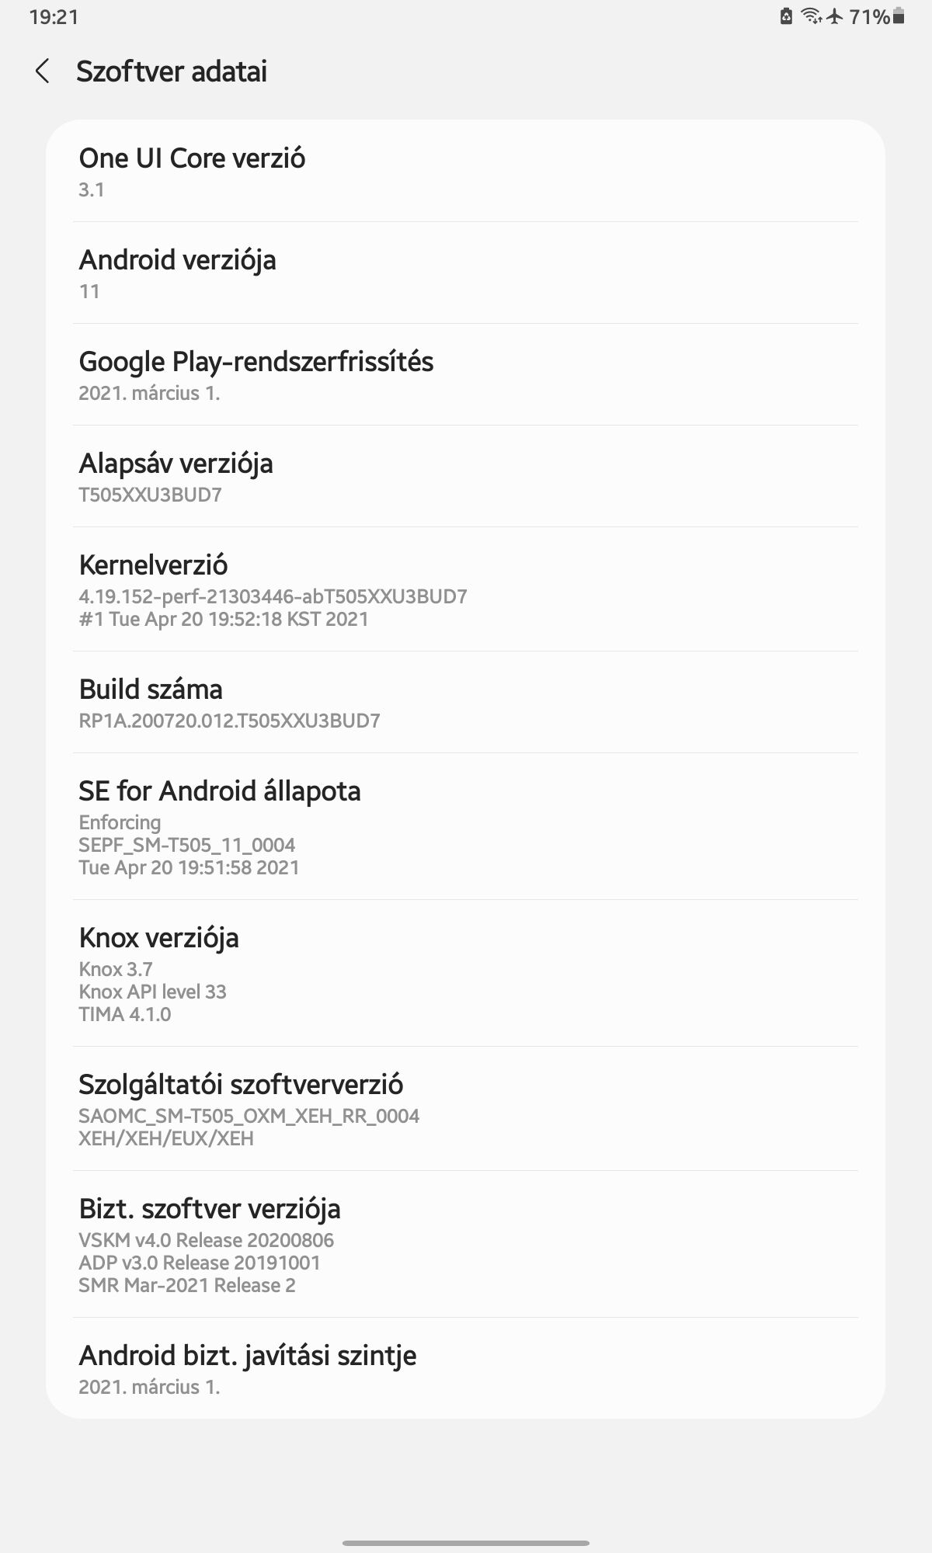The width and height of the screenshot is (932, 1553).
Task: Tap the Wi-Fi status icon
Action: pos(811,16)
